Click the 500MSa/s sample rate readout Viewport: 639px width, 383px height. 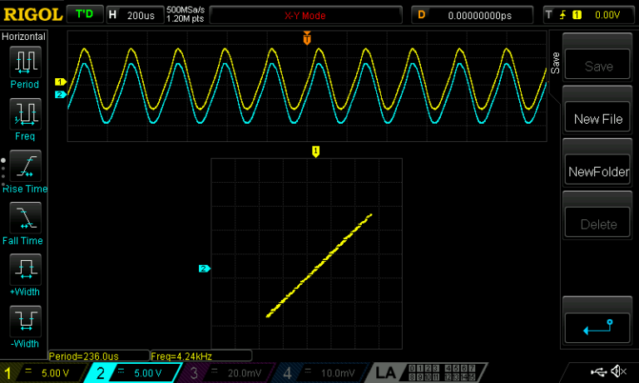[186, 10]
